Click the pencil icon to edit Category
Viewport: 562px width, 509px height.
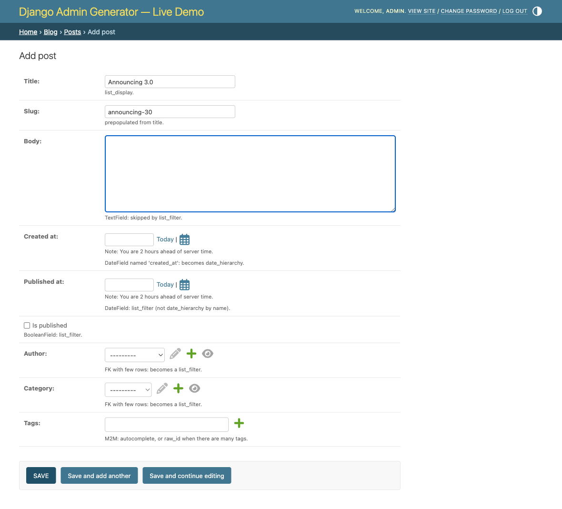click(162, 388)
